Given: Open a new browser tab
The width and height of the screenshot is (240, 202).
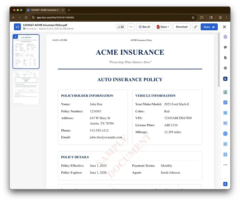Looking at the screenshot, I should [69, 10].
